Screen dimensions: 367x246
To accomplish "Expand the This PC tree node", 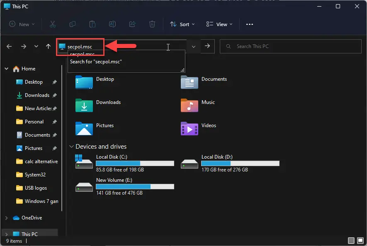I will click(7, 234).
